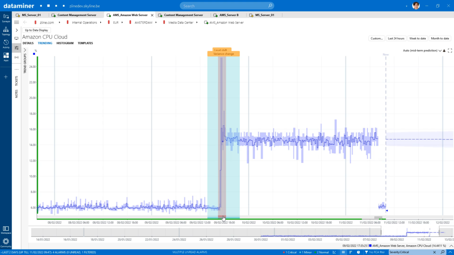
Task: Click the Up to Data Display button
Action: 36,30
